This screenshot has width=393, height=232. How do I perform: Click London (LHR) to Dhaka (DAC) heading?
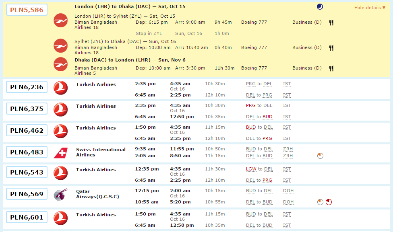(x=130, y=6)
